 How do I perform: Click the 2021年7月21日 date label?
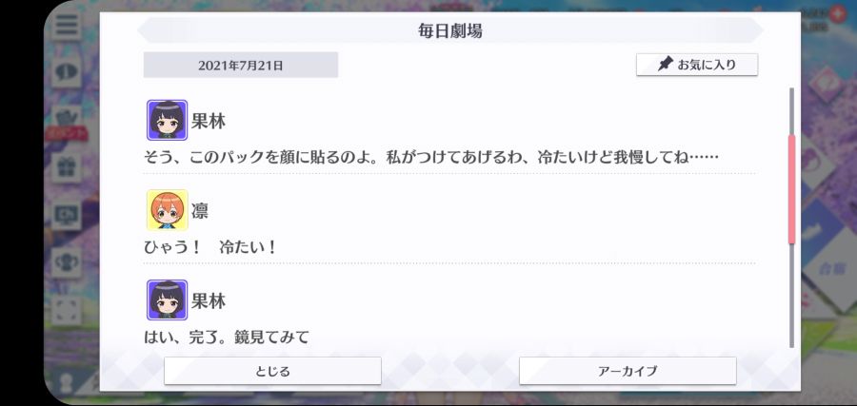coord(241,65)
